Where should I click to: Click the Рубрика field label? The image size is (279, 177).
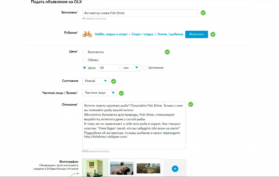point(71,33)
